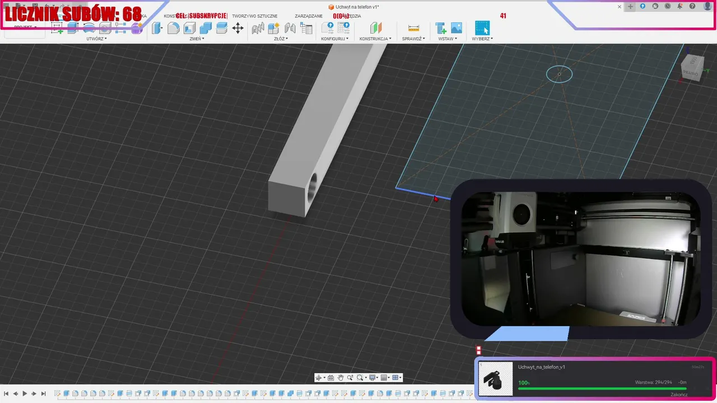Switch to the Zarządzanie tab

click(x=309, y=16)
